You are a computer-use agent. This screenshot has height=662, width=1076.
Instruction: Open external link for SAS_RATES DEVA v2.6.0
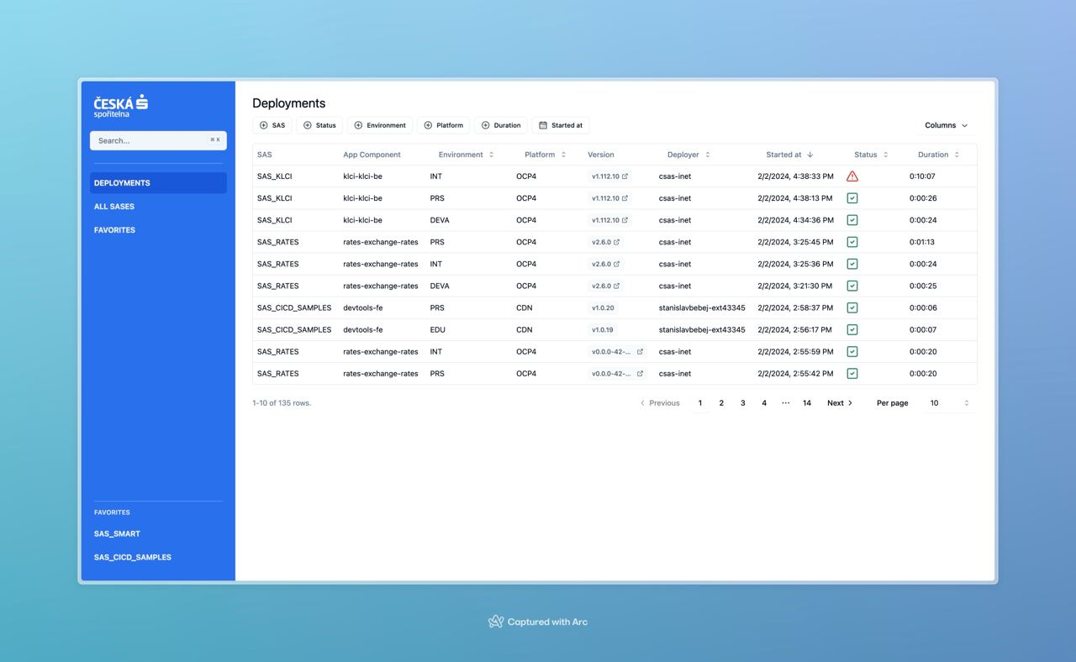(616, 286)
